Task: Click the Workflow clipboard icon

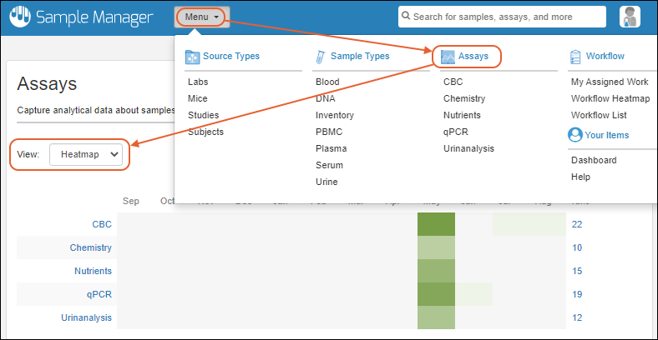Action: (x=575, y=57)
